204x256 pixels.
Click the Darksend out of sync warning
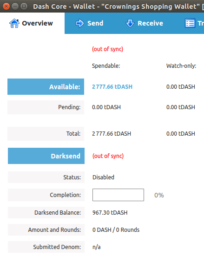pos(108,156)
